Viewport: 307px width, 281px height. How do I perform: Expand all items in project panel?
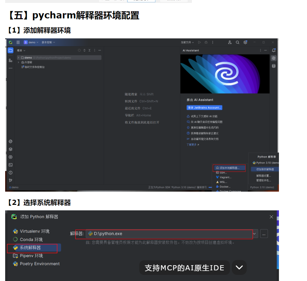coord(84,50)
